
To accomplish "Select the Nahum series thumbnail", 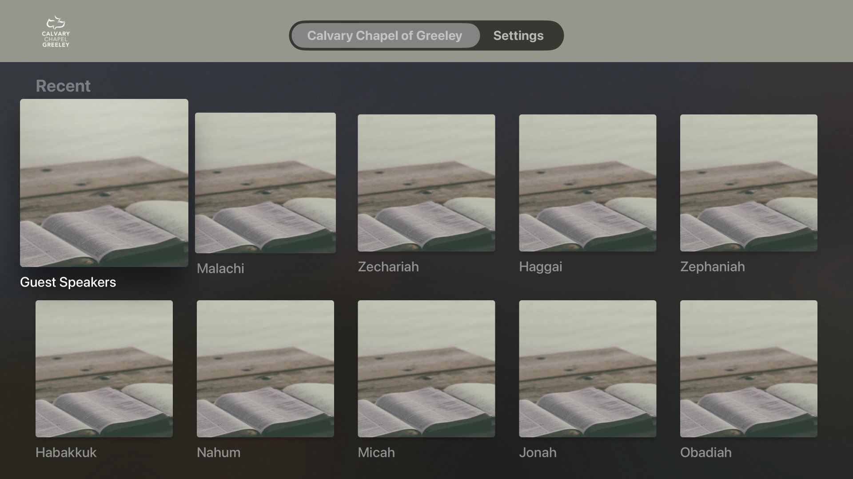I will click(265, 369).
